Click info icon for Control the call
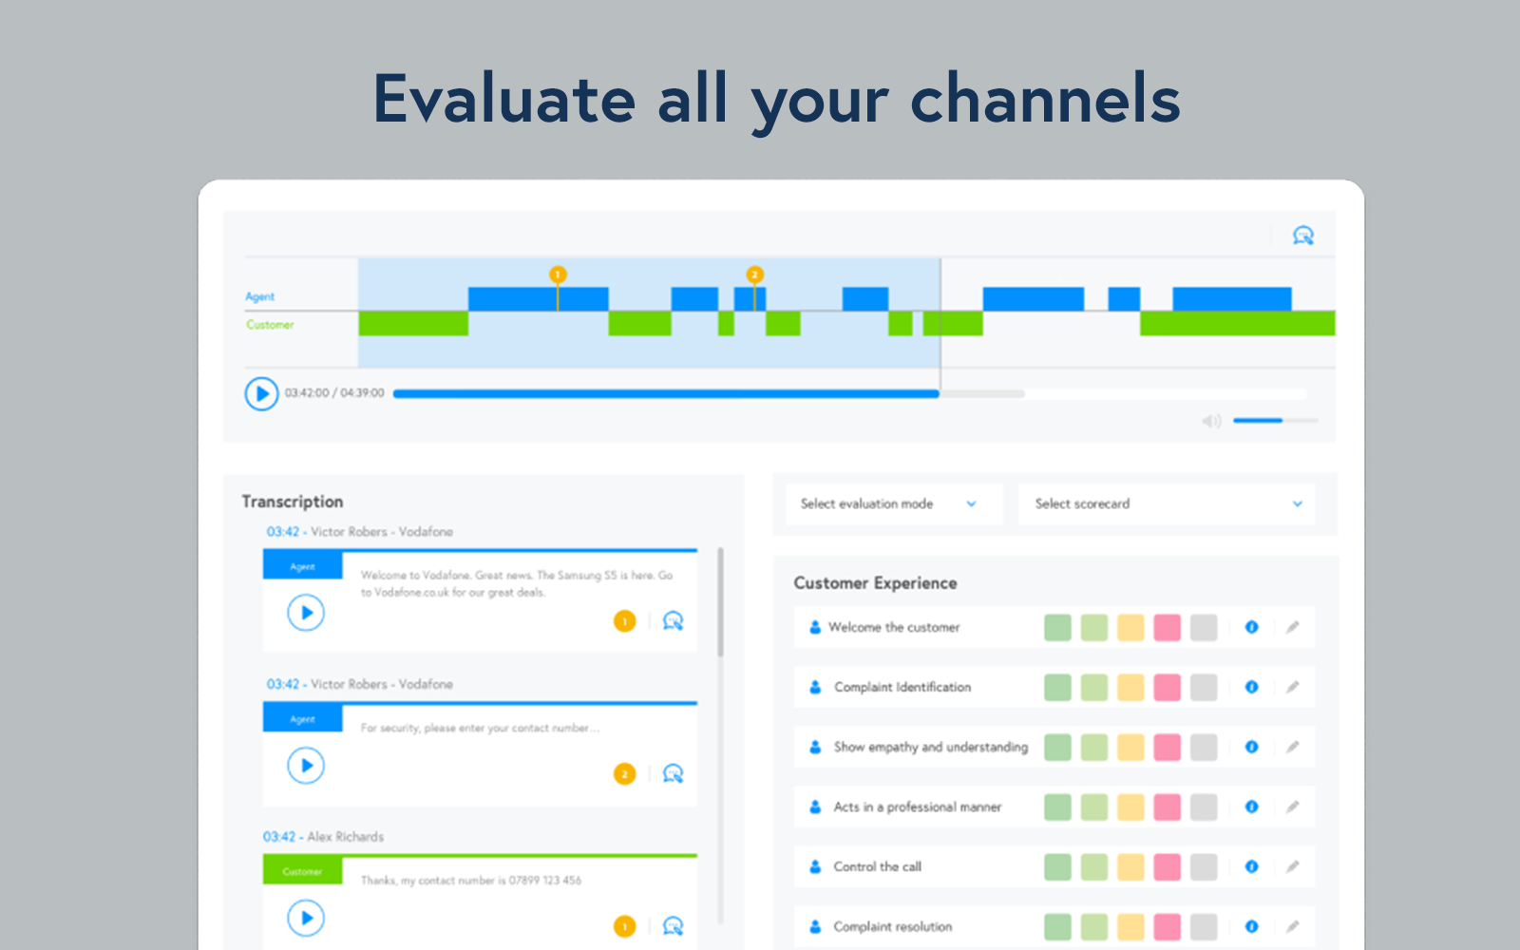The width and height of the screenshot is (1520, 950). (x=1251, y=866)
